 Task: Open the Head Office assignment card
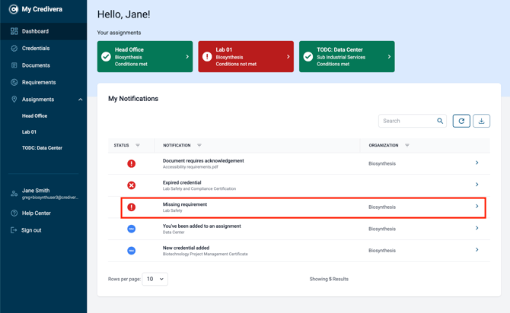[x=145, y=56]
